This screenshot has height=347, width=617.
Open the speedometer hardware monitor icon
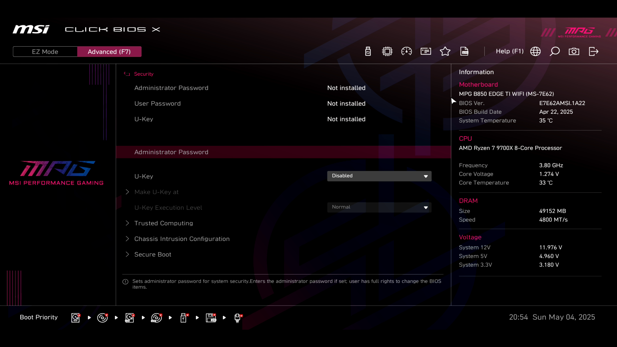tap(407, 51)
